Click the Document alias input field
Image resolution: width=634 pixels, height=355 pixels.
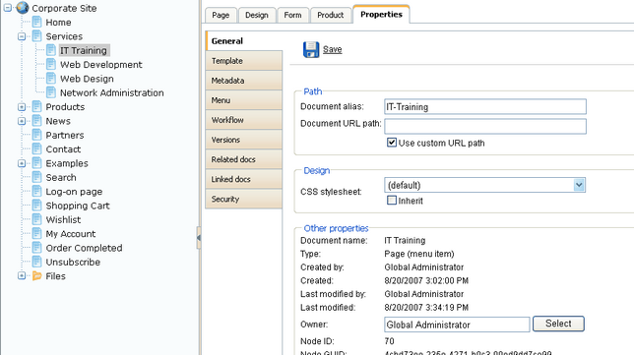point(485,107)
